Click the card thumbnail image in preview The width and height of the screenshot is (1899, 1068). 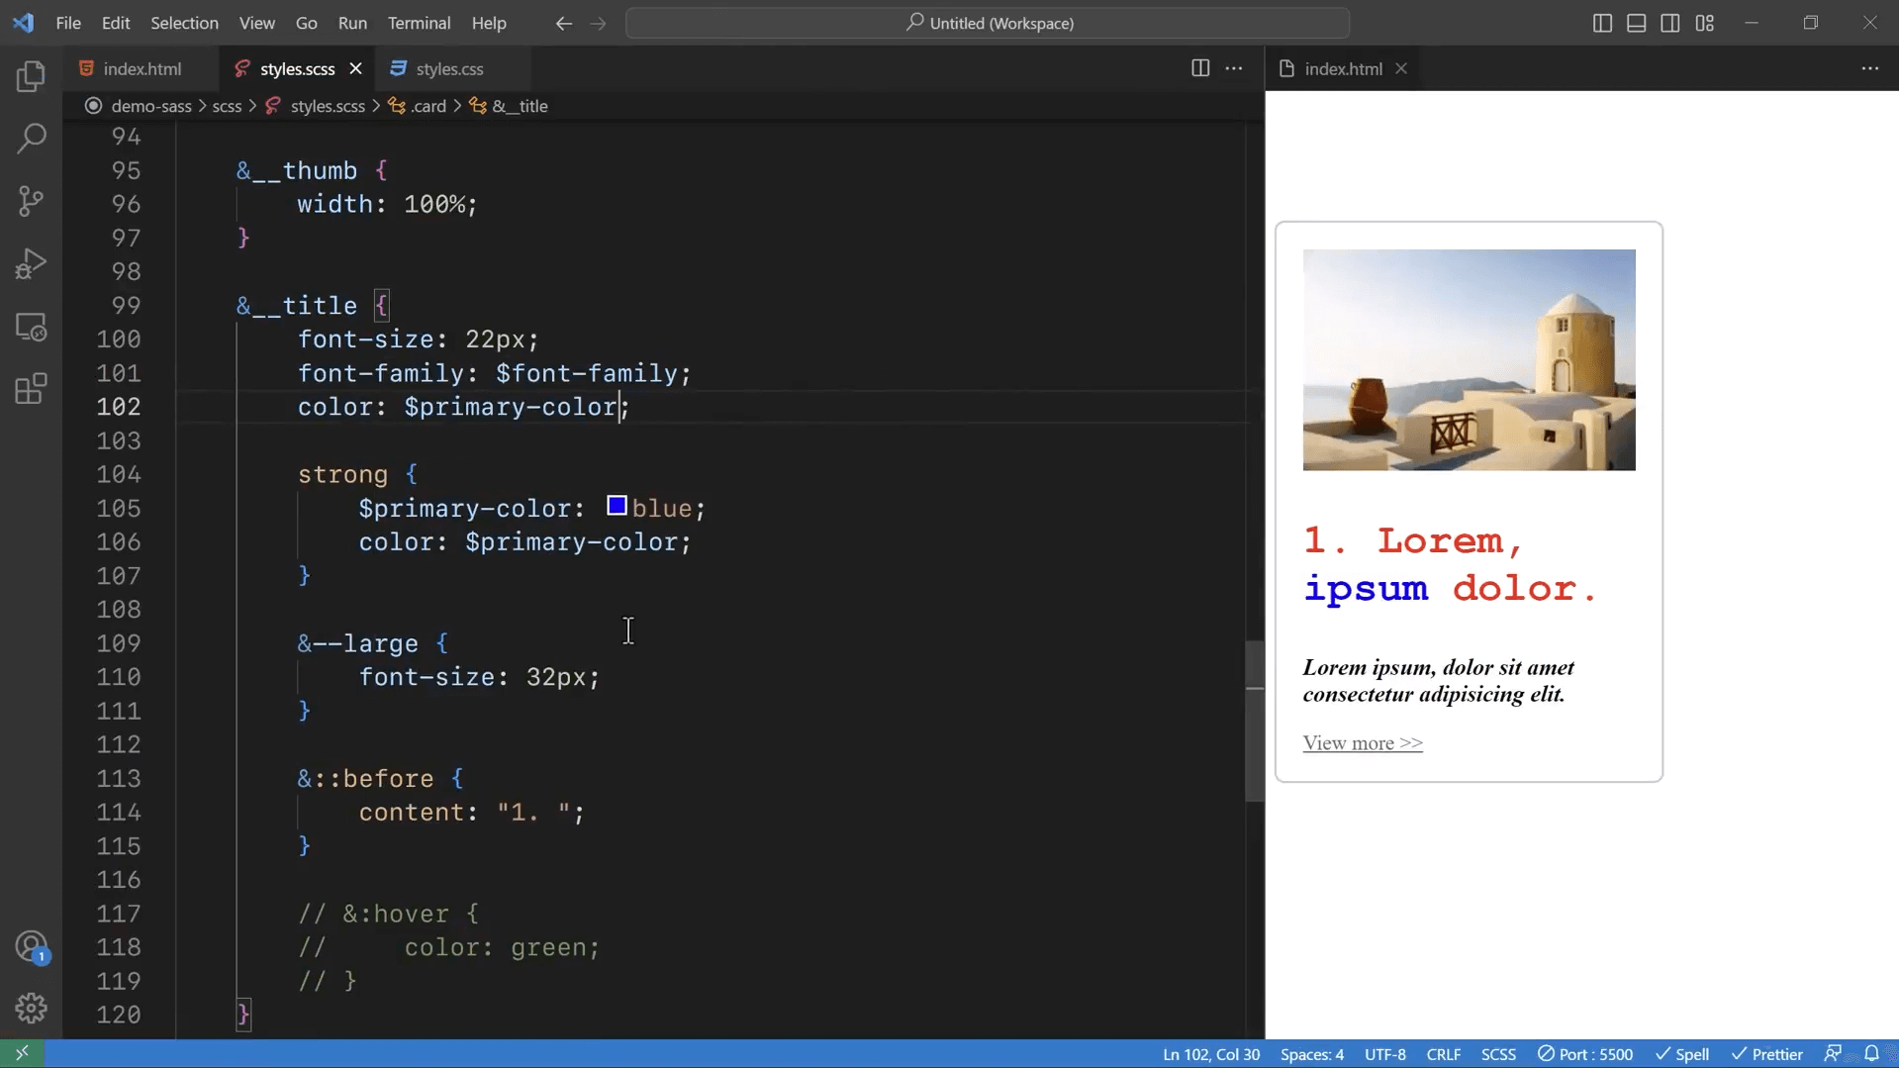point(1469,359)
